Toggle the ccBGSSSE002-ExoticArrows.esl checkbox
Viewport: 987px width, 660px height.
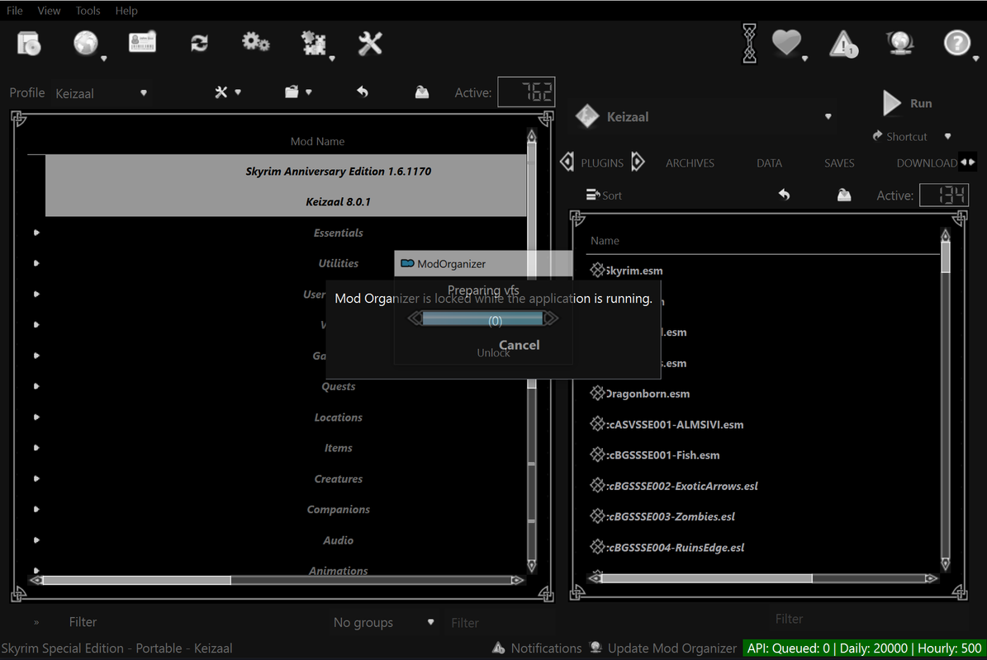(x=597, y=485)
